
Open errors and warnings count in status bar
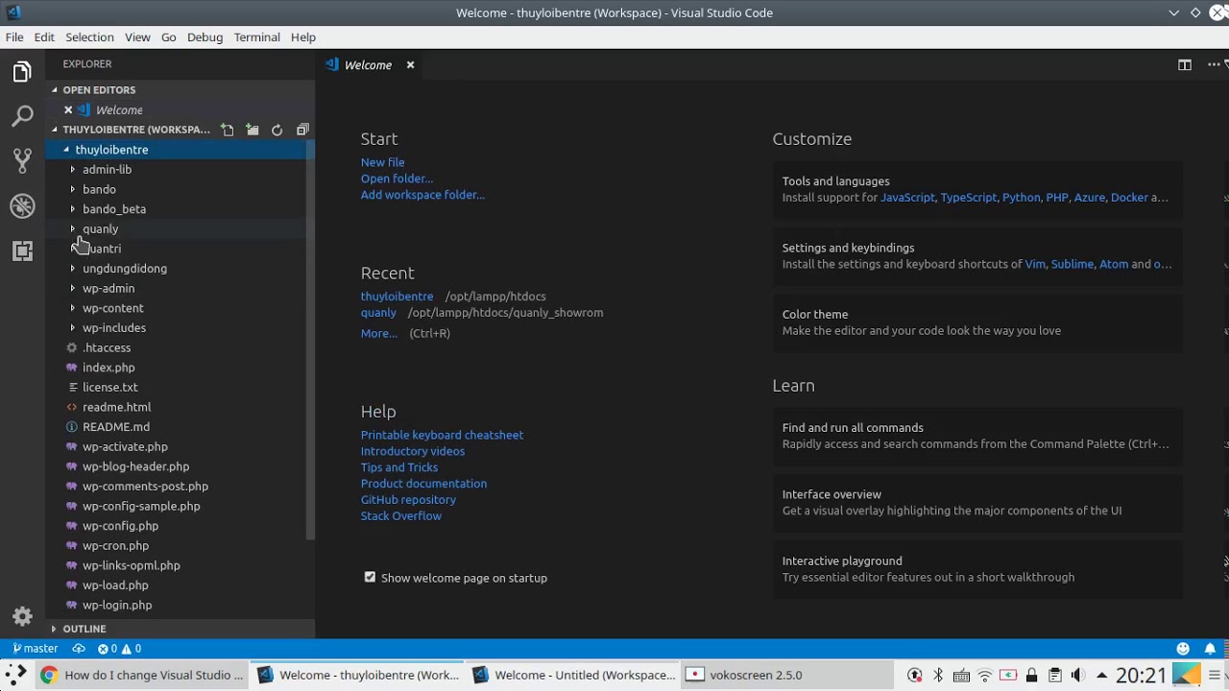click(119, 649)
